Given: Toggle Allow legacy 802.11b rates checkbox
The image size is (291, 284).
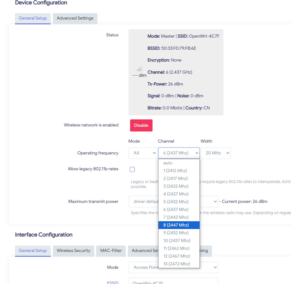Looking at the screenshot, I should 132,169.
